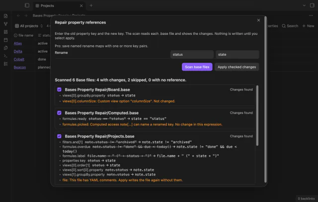This screenshot has width=318, height=202.
Task: Open graph view ribbon icon
Action: coord(5,24)
